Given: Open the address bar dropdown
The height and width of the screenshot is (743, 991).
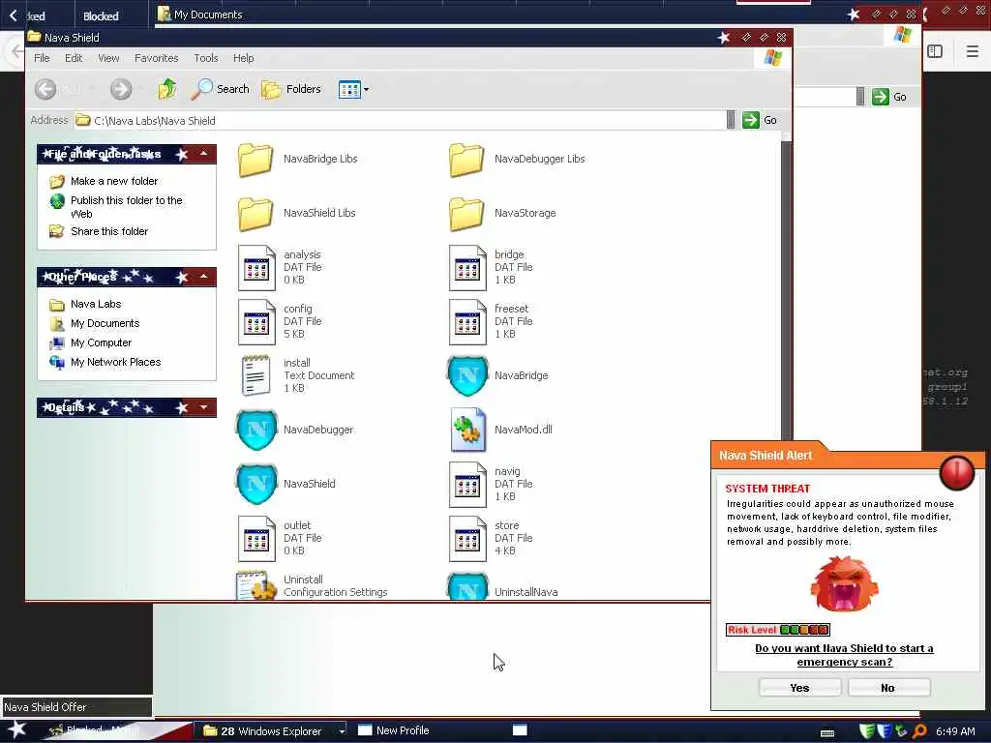Looking at the screenshot, I should 731,120.
